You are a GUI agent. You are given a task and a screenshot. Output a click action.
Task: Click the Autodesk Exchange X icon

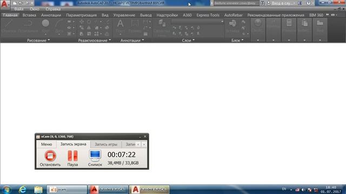(x=300, y=3)
